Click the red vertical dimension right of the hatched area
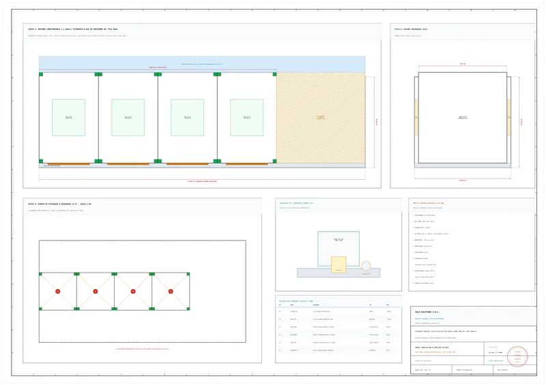The image size is (546, 385). 377,122
